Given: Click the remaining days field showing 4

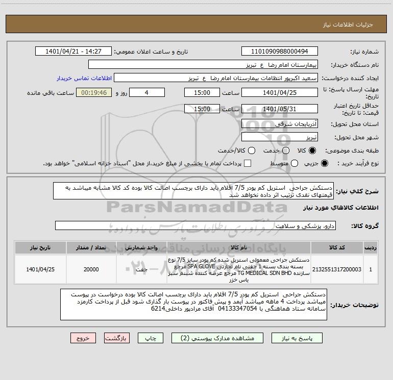Looking at the screenshot, I should [x=147, y=92].
